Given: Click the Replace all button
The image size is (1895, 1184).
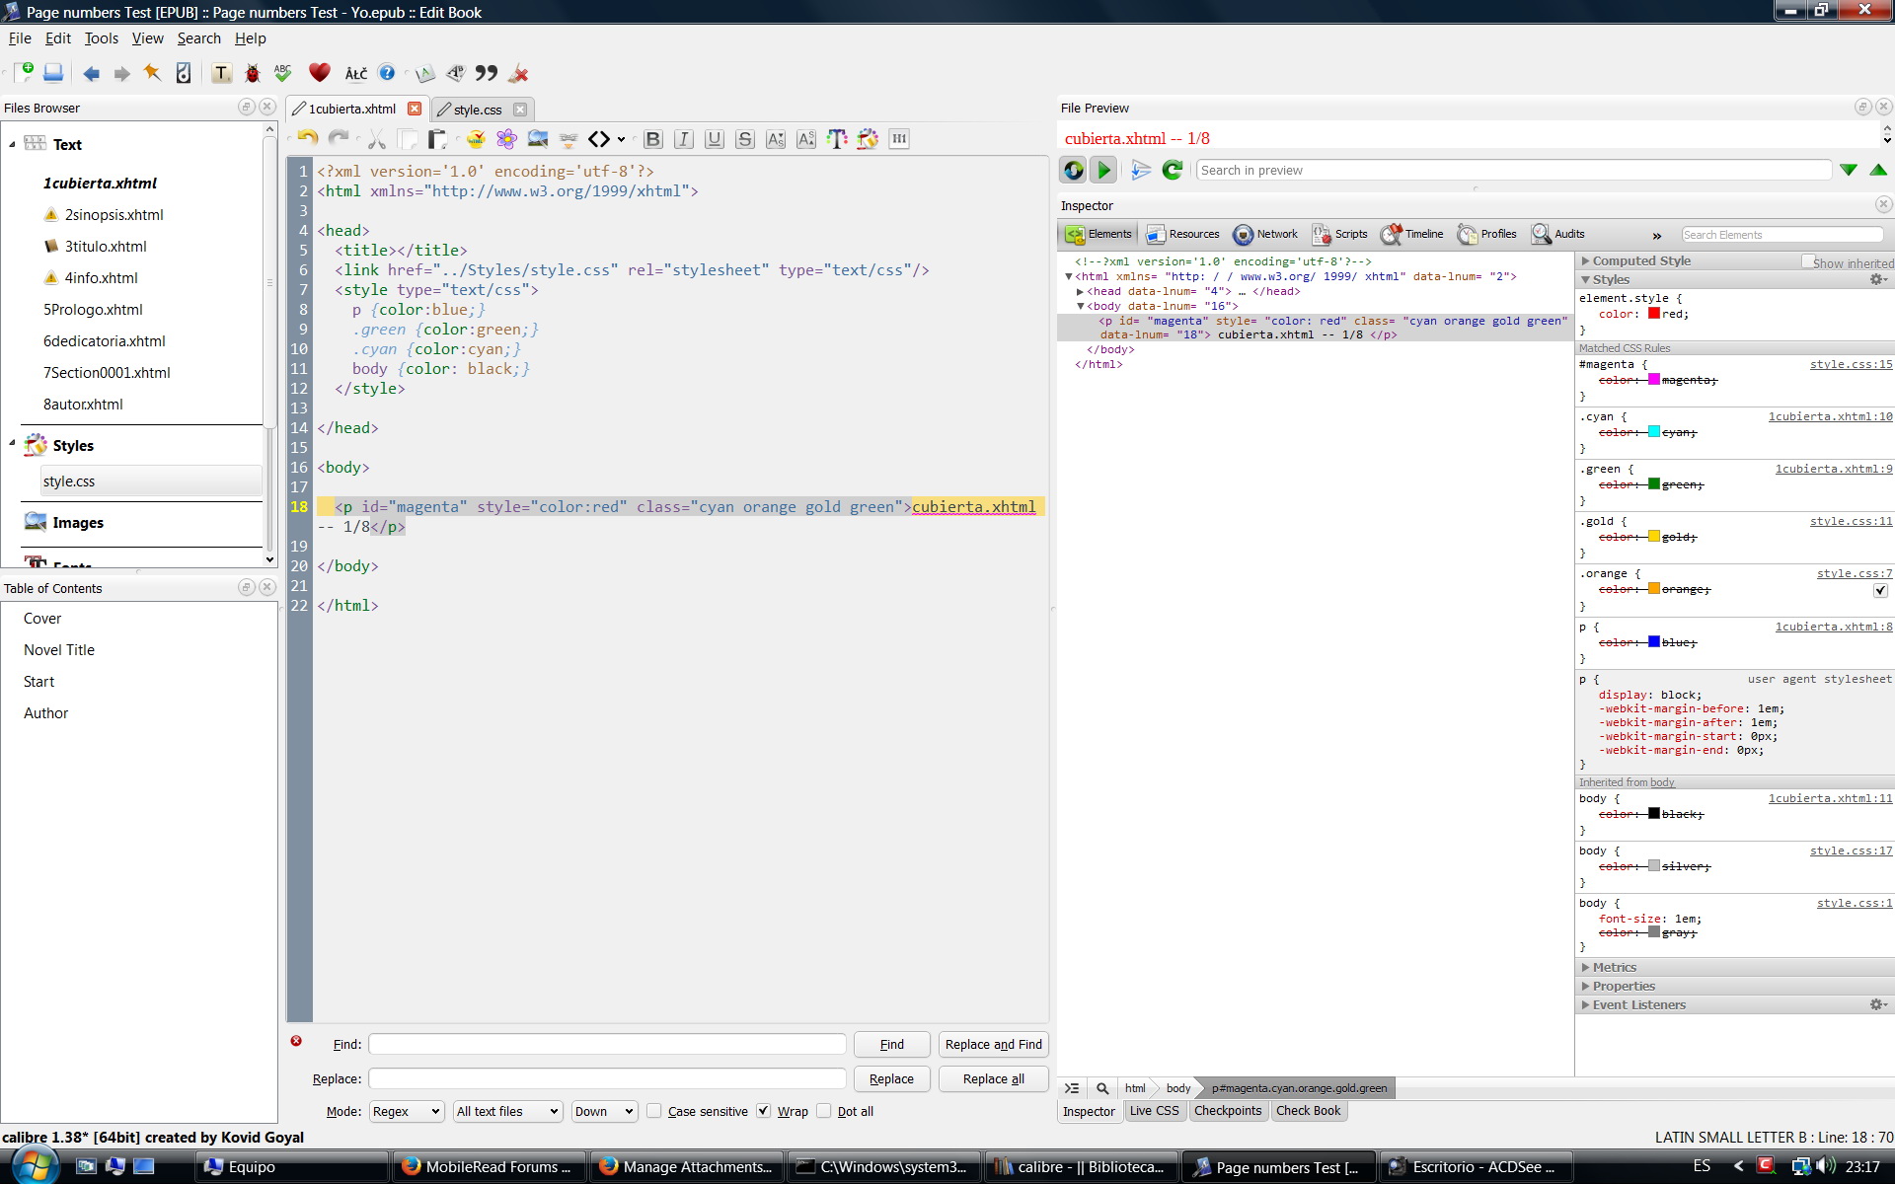Looking at the screenshot, I should [x=993, y=1078].
